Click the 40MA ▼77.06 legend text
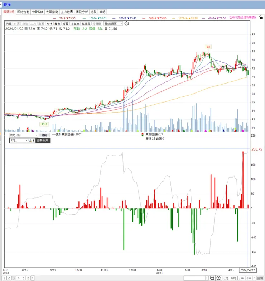The height and width of the screenshot is (281, 265). [217, 18]
